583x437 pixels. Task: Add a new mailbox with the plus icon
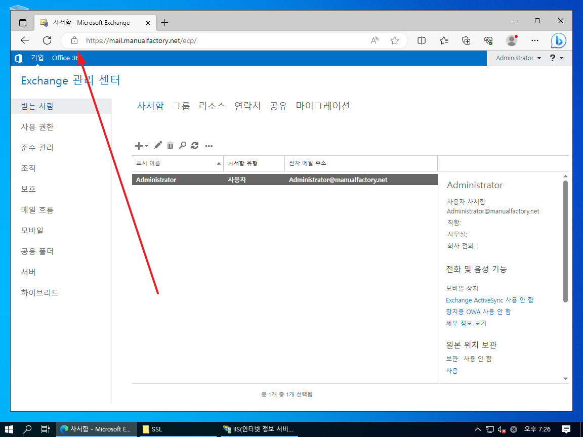tap(139, 146)
